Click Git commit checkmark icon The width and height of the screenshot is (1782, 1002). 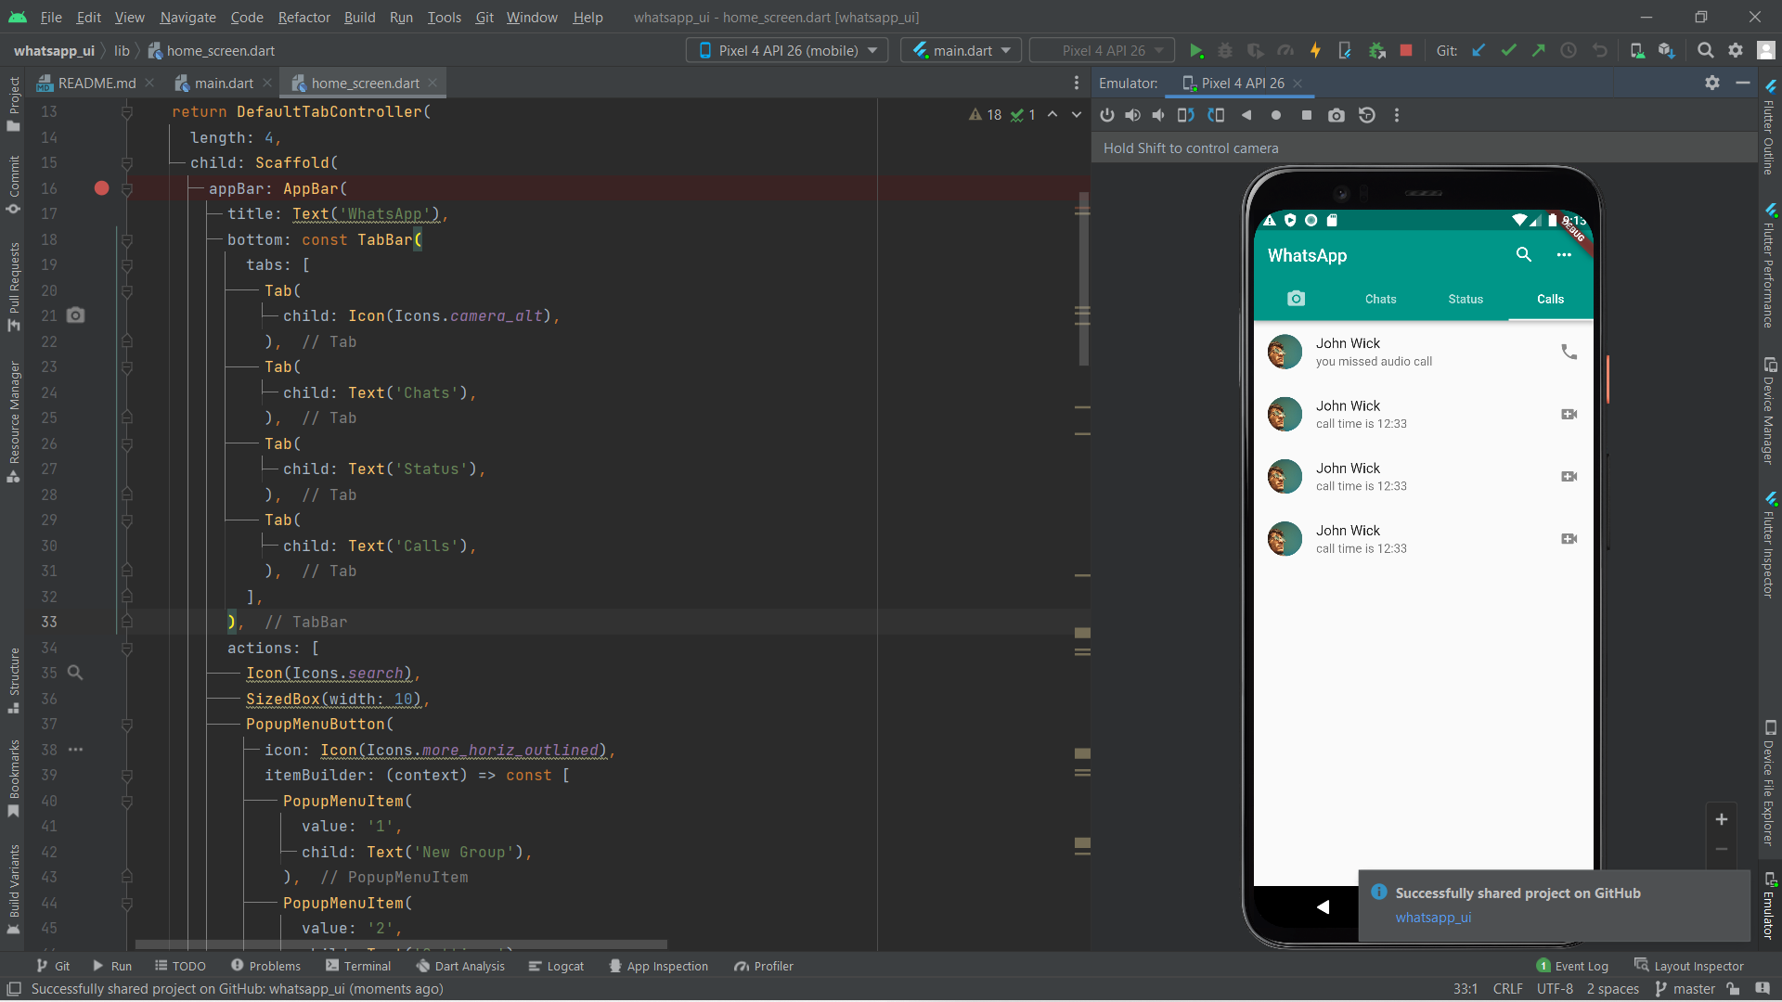(x=1509, y=51)
